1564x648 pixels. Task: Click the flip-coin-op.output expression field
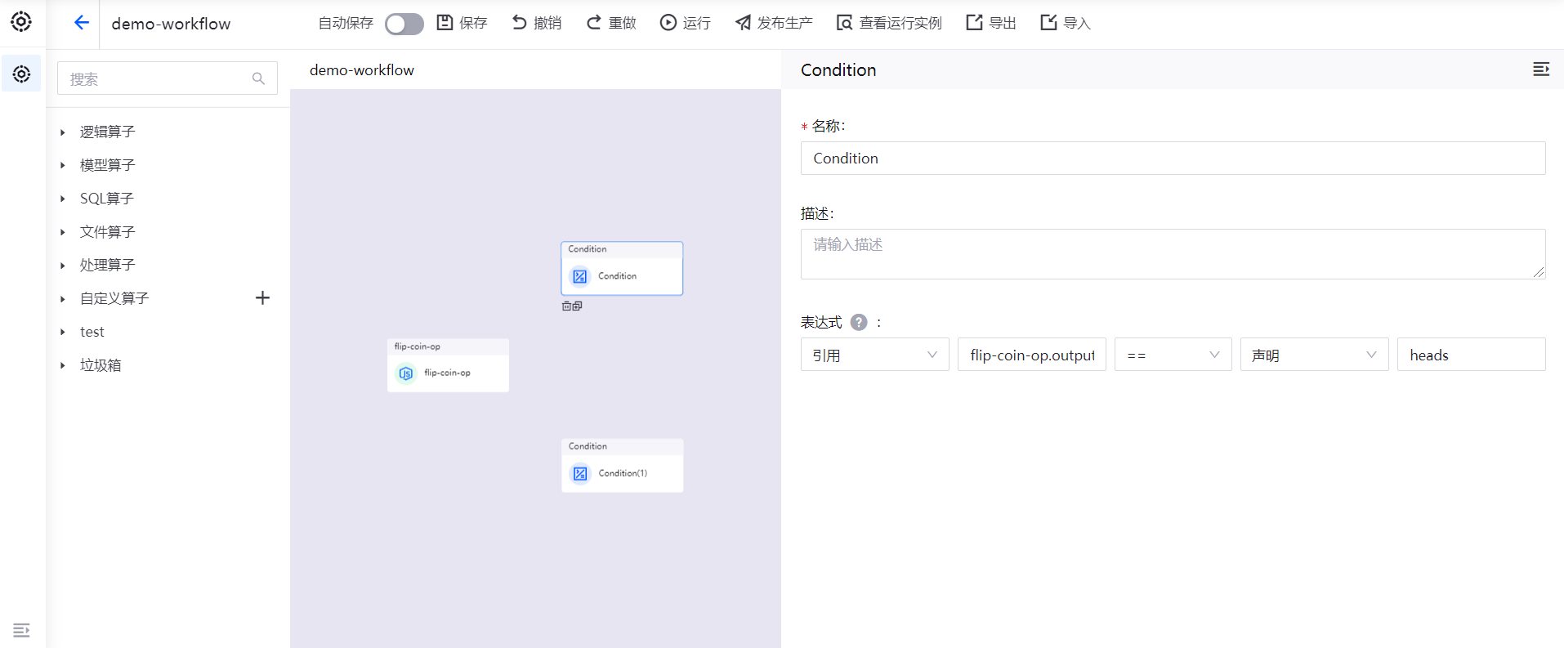(x=1032, y=355)
